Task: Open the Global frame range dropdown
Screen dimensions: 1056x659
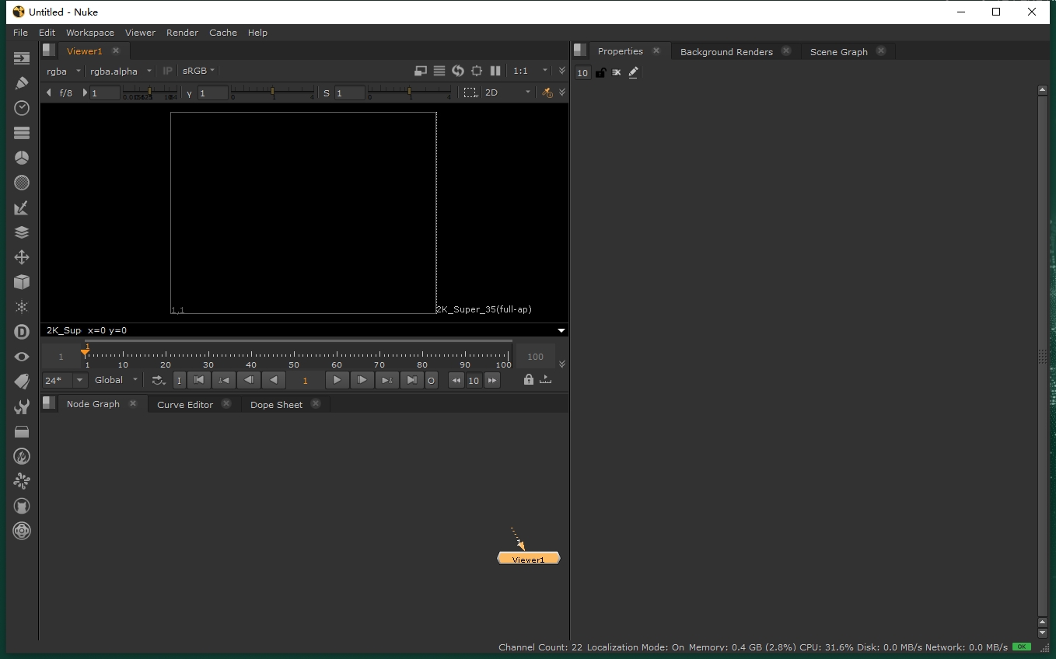Action: (x=115, y=380)
